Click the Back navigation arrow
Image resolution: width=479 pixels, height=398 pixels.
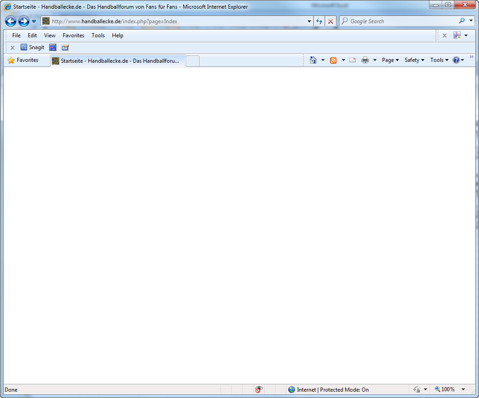pyautogui.click(x=10, y=21)
